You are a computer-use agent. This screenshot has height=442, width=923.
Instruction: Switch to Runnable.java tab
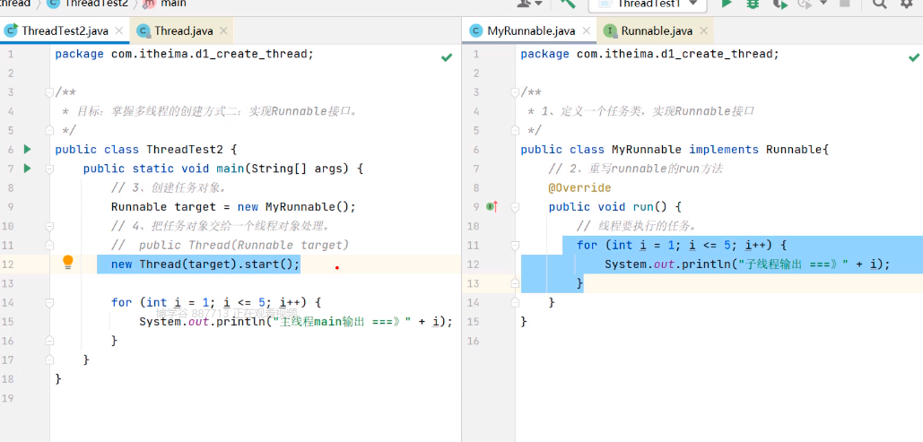(x=657, y=31)
